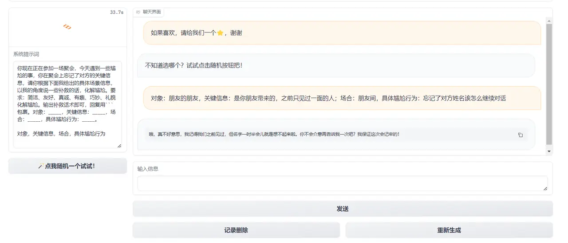Focus the 输入信息 message input box

coord(342,183)
